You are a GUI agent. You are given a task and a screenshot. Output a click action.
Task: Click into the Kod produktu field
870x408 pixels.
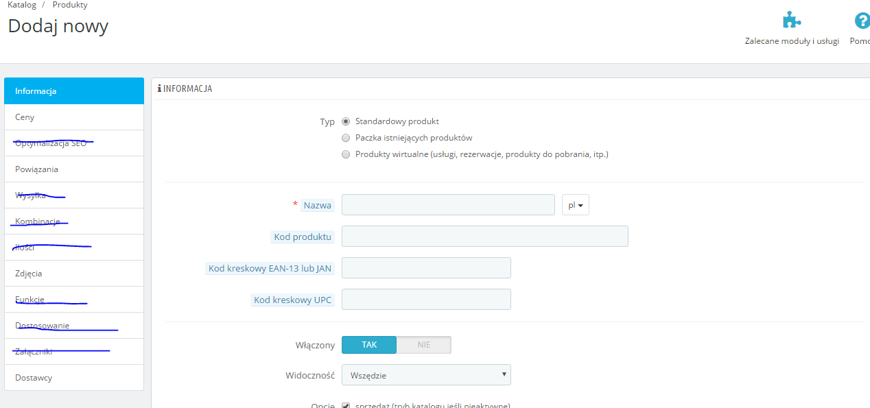[485, 237]
